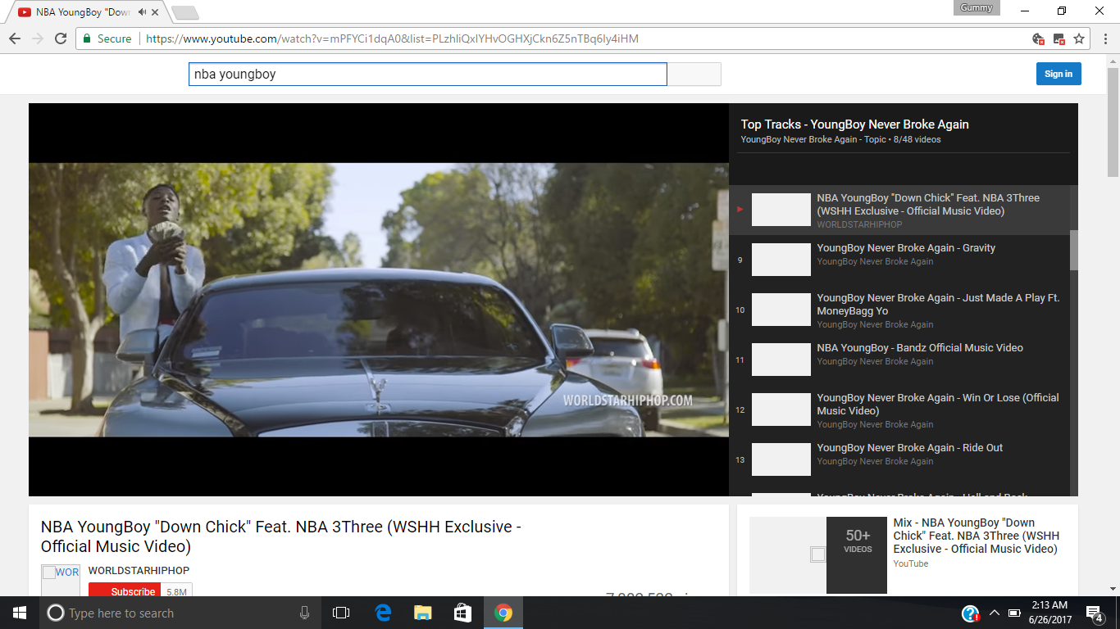Open the Mix 50+ videos thumbnail
This screenshot has width=1120, height=629.
coord(818,555)
